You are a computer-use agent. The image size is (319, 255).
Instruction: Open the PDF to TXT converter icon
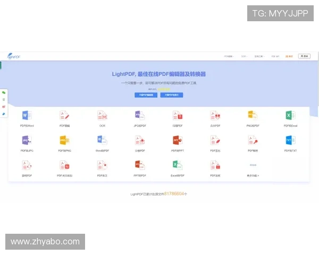click(290, 140)
